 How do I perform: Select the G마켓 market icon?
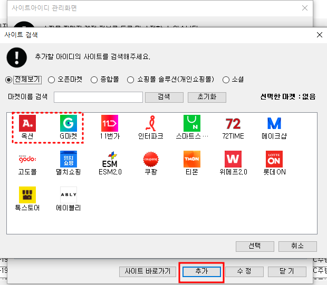pos(69,123)
